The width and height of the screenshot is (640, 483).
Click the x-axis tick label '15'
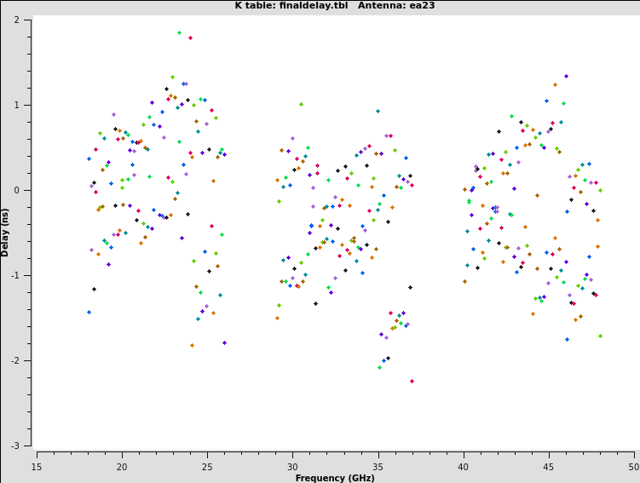point(37,468)
